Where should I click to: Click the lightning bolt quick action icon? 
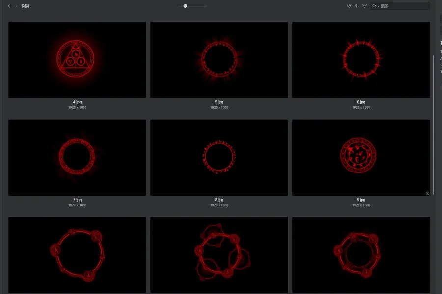pyautogui.click(x=349, y=6)
